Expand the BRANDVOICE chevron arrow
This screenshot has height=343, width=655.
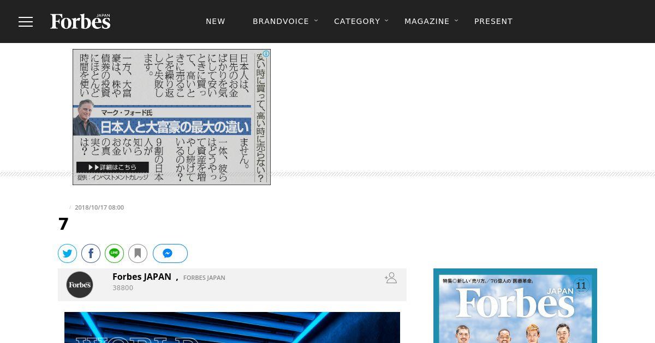316,21
